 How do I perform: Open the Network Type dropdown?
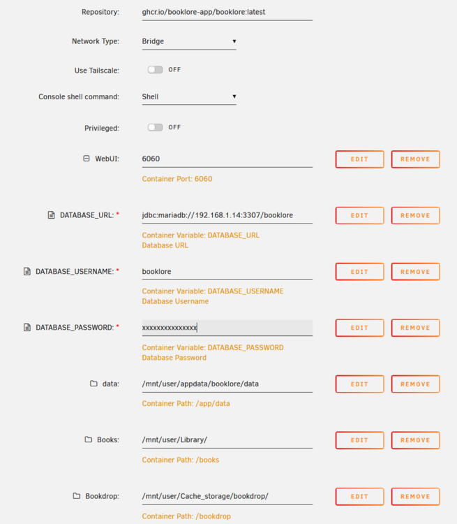coord(189,41)
